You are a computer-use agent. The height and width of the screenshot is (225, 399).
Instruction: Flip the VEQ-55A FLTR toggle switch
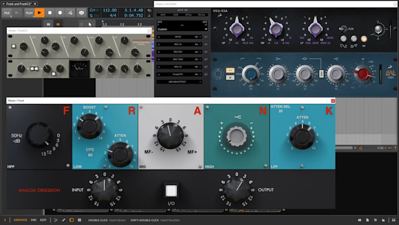[343, 29]
